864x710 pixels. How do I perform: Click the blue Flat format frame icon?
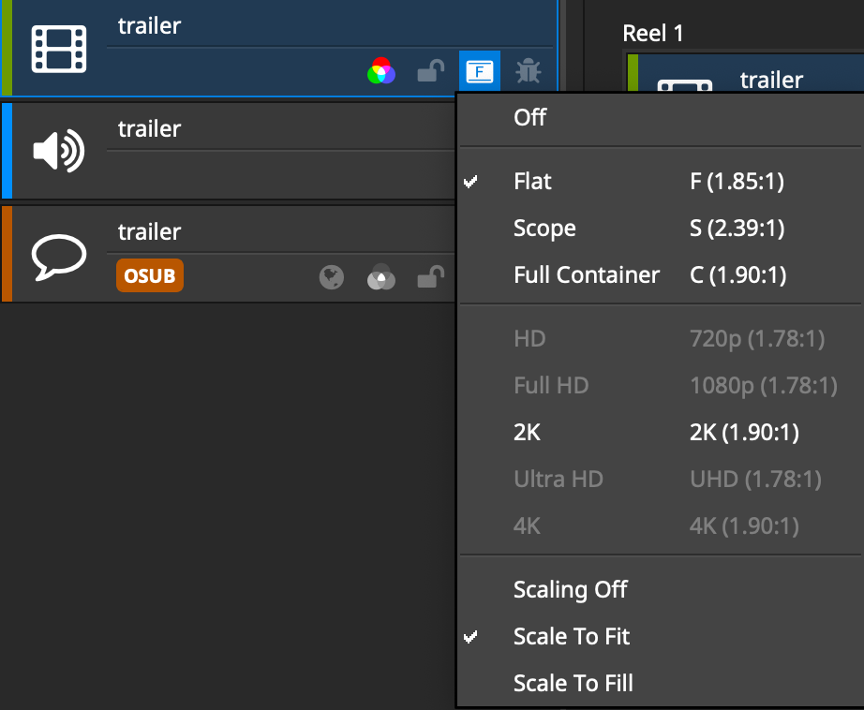(x=480, y=71)
